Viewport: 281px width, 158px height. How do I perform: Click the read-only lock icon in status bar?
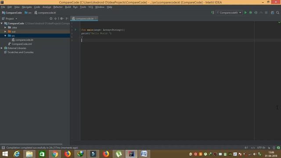[x=269, y=147]
